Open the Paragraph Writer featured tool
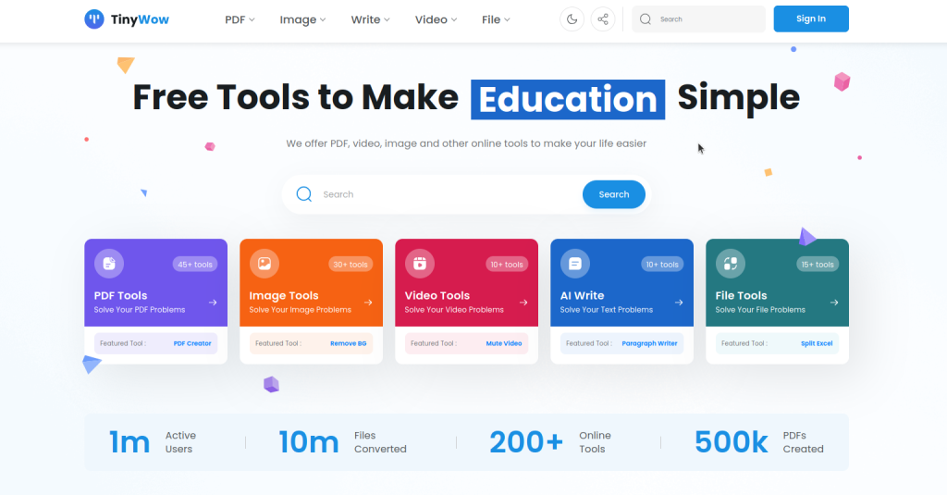Viewport: 947px width, 495px height. coord(649,343)
